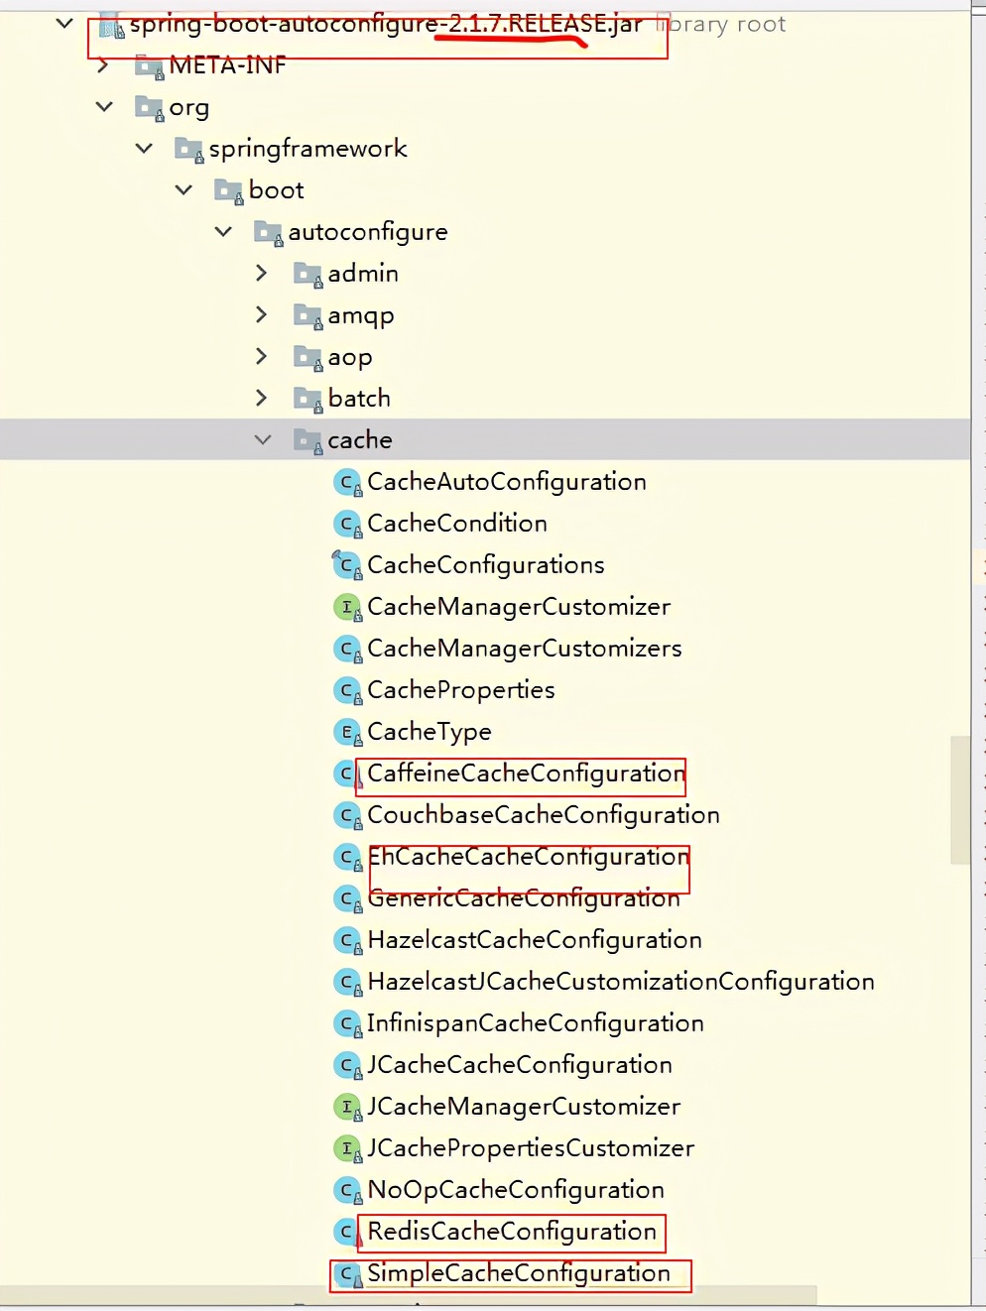
Task: Select the JCacheManagerCustomizer interface name
Action: pyautogui.click(x=524, y=1107)
